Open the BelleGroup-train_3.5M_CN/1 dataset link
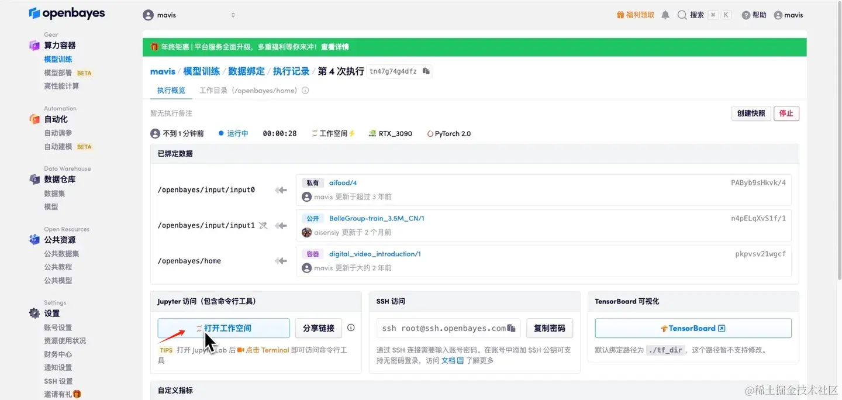This screenshot has width=842, height=400. click(377, 219)
